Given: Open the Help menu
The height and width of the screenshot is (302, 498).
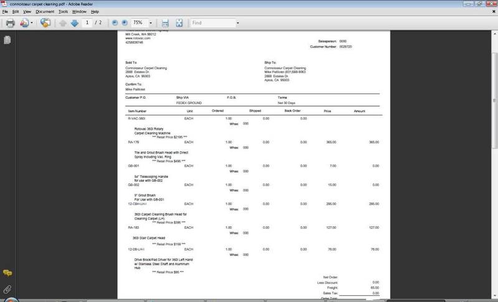Looking at the screenshot, I should tap(95, 11).
